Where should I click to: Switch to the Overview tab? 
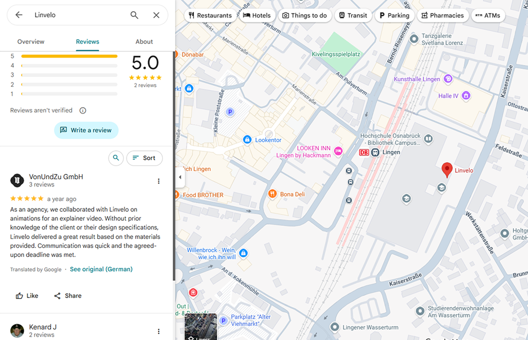(x=31, y=42)
